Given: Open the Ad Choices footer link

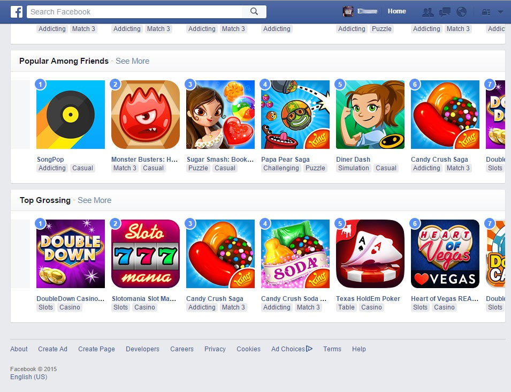Looking at the screenshot, I should [x=292, y=349].
